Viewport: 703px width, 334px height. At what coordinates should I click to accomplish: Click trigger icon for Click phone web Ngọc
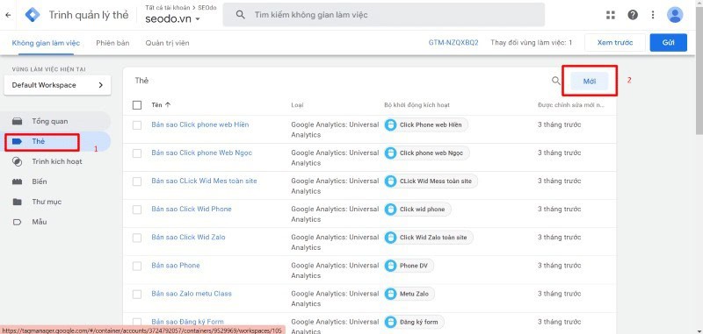tap(390, 153)
